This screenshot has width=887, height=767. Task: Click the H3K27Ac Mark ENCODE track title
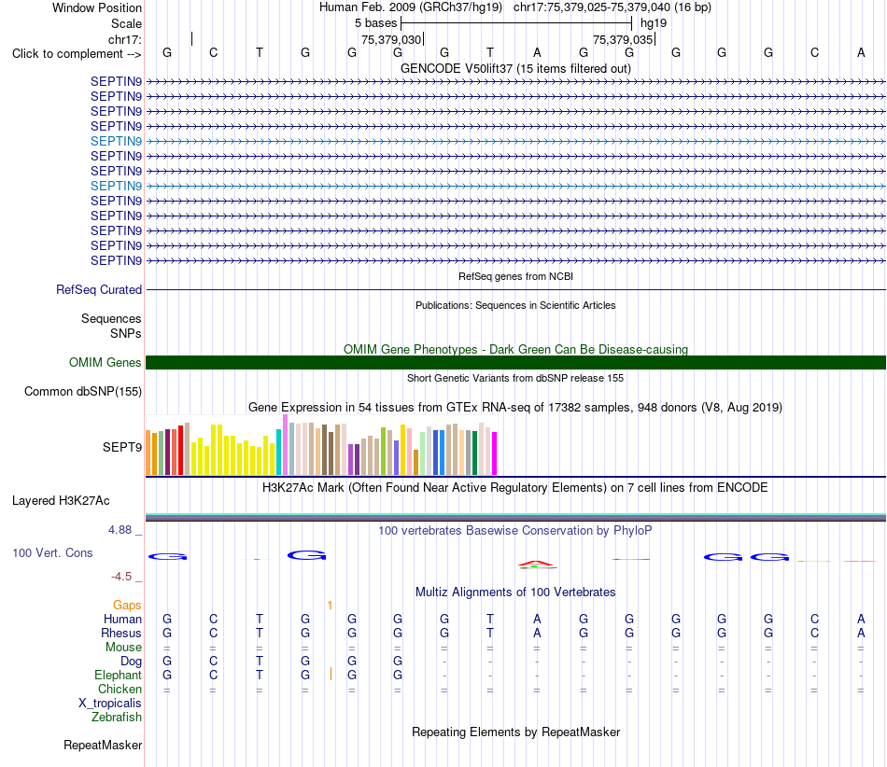pyautogui.click(x=515, y=488)
